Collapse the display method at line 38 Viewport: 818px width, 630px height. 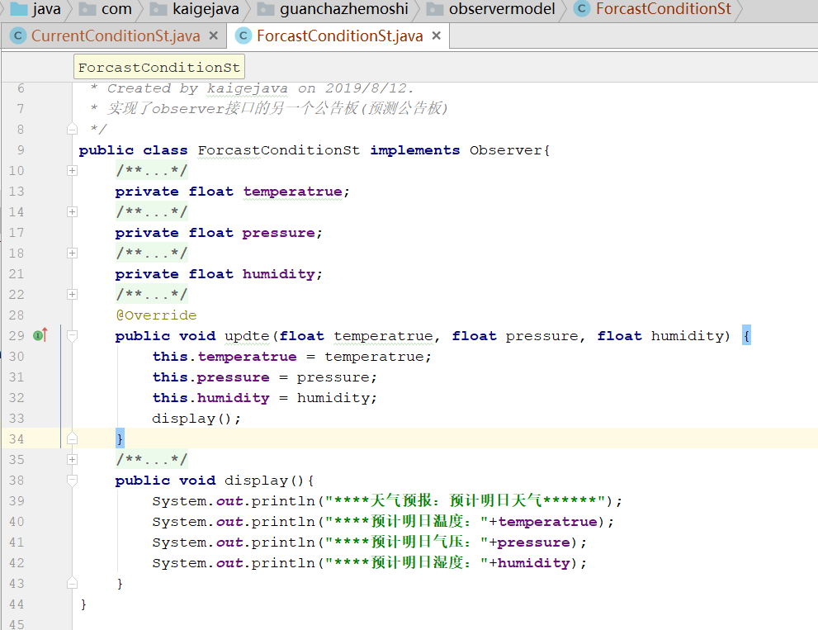[x=73, y=481]
